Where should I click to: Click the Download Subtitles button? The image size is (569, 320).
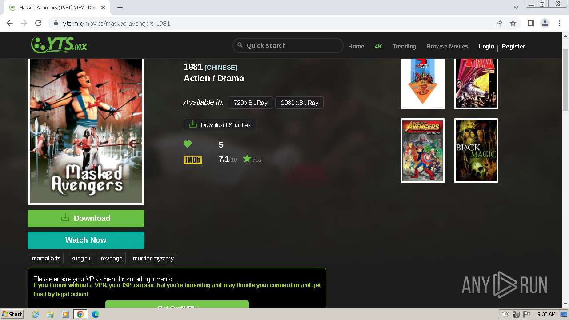[220, 125]
